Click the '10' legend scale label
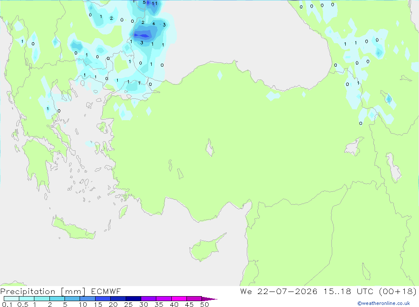The image size is (419, 307). tap(83, 304)
